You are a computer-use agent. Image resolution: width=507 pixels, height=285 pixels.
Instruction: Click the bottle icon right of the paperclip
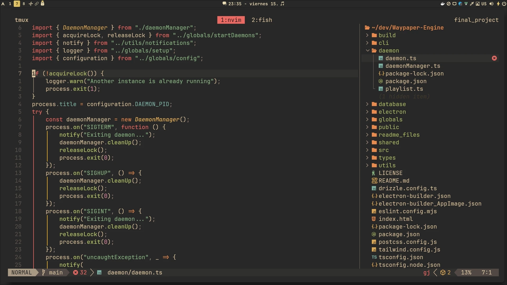tap(43, 3)
